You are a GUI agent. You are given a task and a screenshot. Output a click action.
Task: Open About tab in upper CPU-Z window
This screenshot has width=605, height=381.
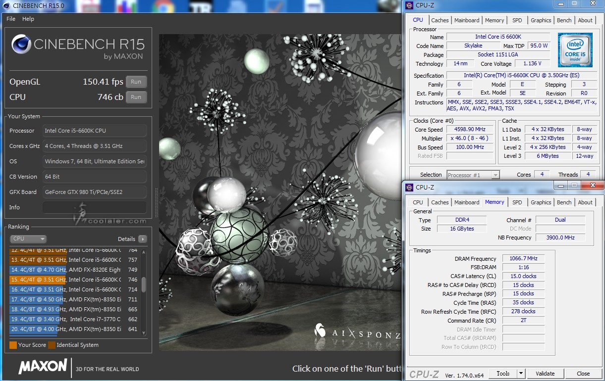(x=585, y=20)
